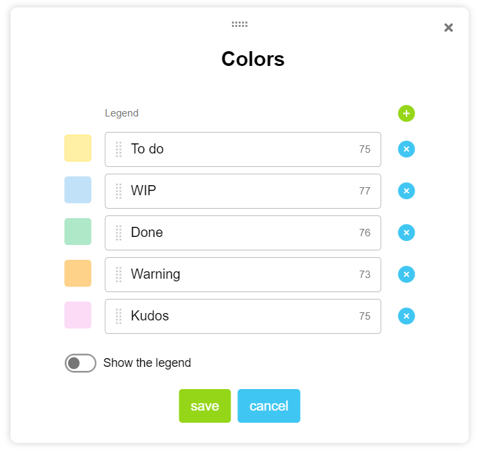
Task: Pick the green Done color swatch
Action: click(78, 232)
